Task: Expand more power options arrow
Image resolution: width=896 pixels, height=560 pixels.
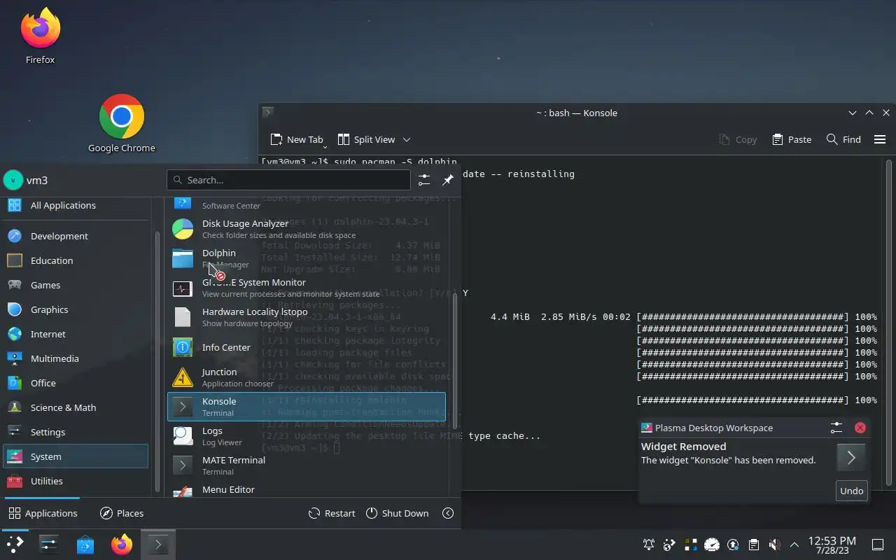Action: point(448,513)
